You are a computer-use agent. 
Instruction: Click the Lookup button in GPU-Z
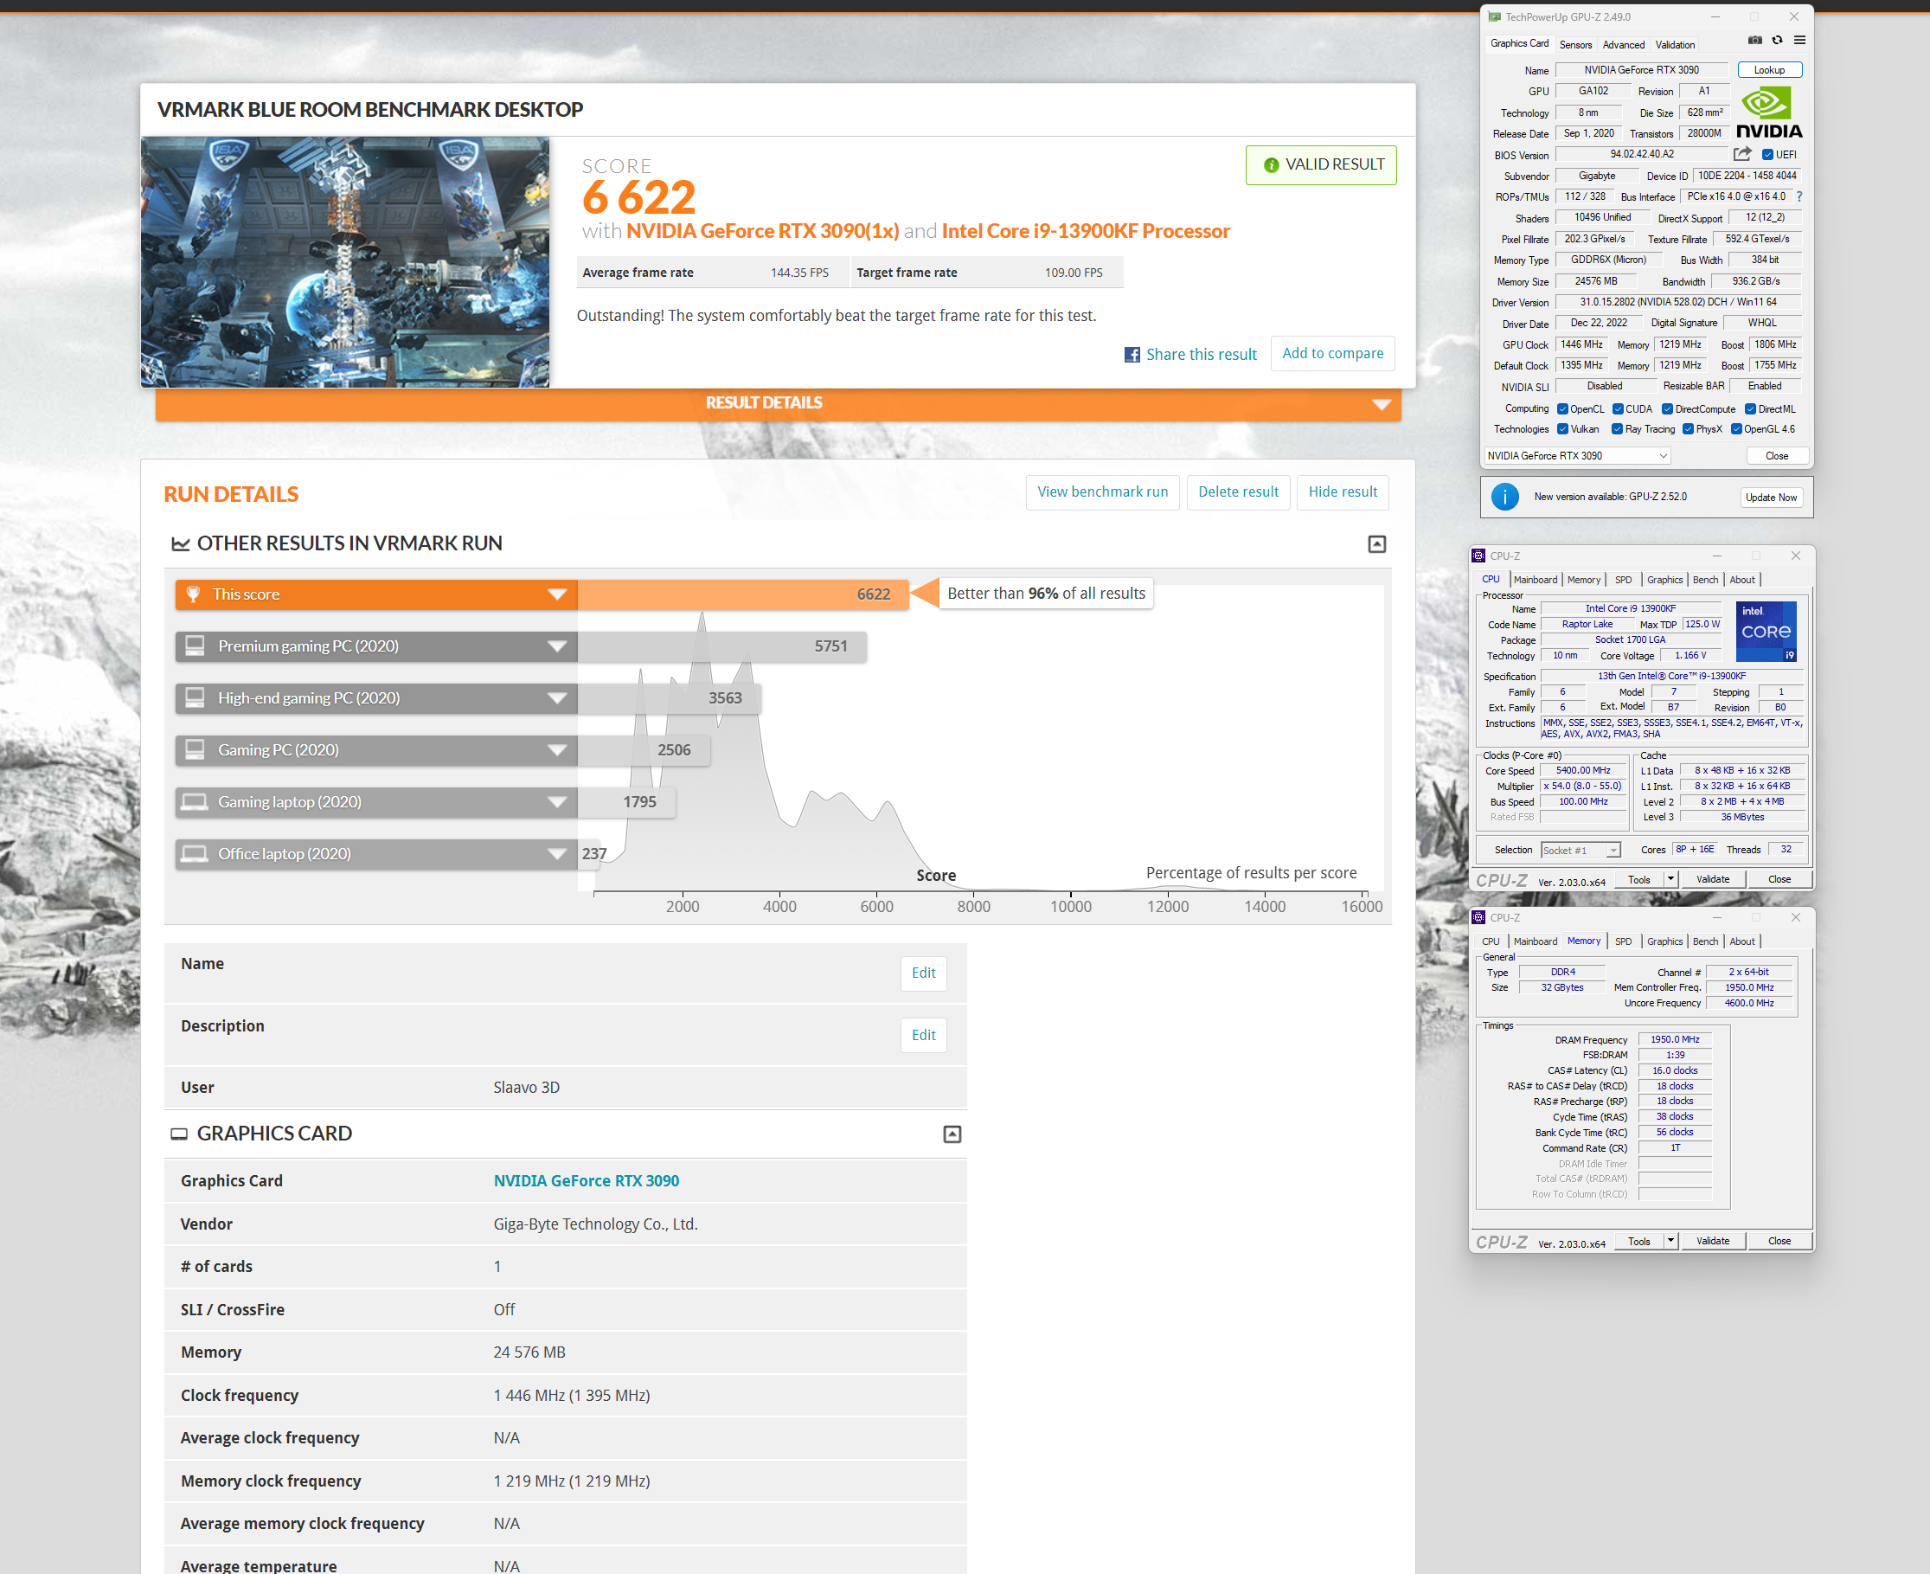(x=1770, y=70)
